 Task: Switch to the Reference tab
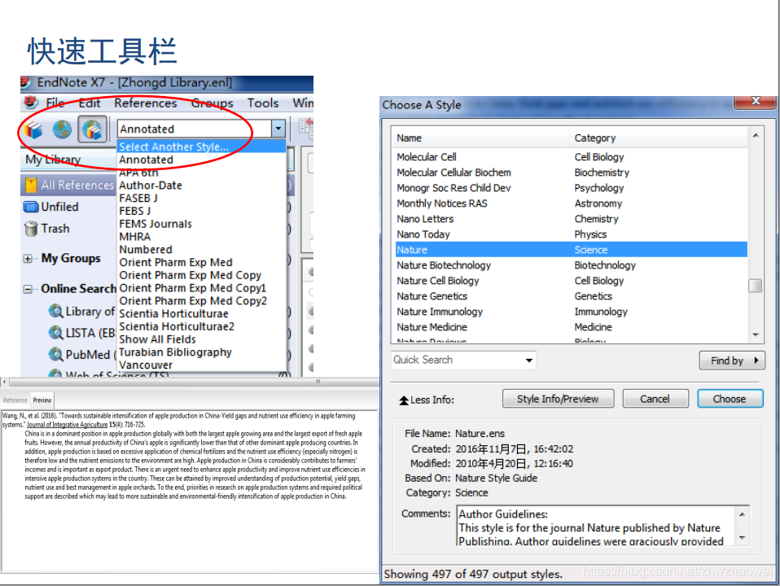point(15,400)
